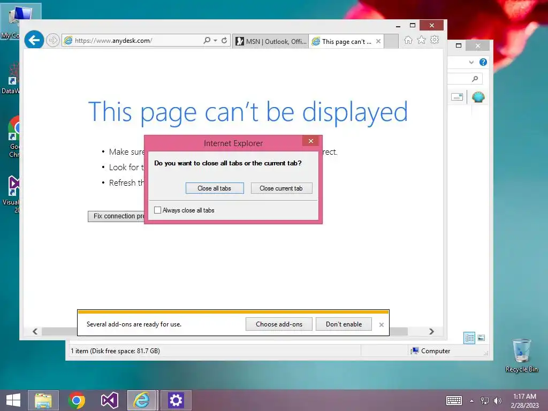Click the Forward arrow button in Internet Explorer
This screenshot has height=411, width=548.
53,40
